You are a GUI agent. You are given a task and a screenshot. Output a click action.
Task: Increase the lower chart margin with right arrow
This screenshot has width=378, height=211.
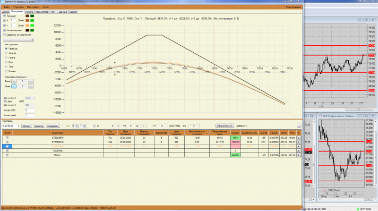click(x=31, y=86)
